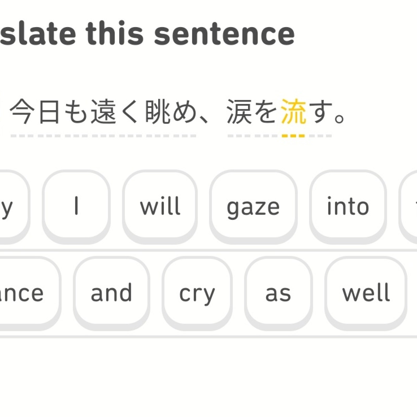Click the dashed underline under 涙を流す

point(279,136)
